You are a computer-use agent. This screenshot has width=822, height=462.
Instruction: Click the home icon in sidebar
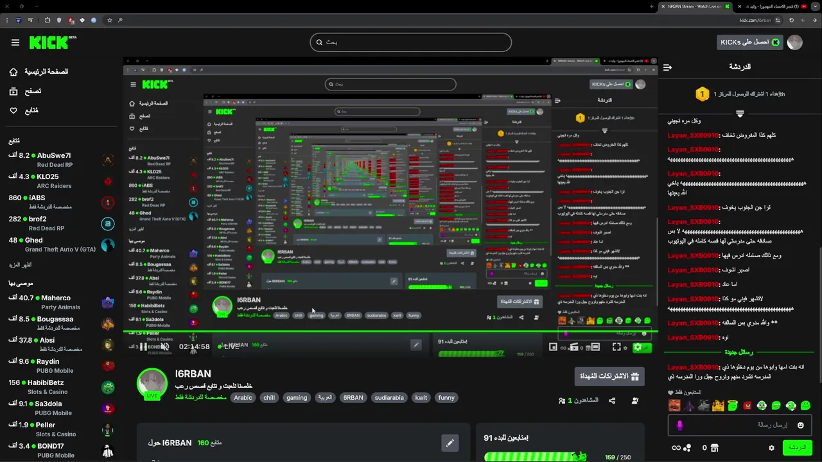(x=13, y=72)
